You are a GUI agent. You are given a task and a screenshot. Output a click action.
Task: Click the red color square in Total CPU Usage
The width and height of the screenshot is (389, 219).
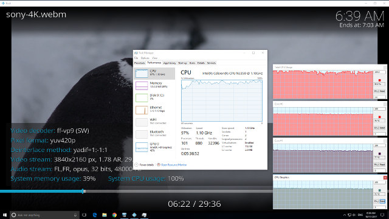379,80
